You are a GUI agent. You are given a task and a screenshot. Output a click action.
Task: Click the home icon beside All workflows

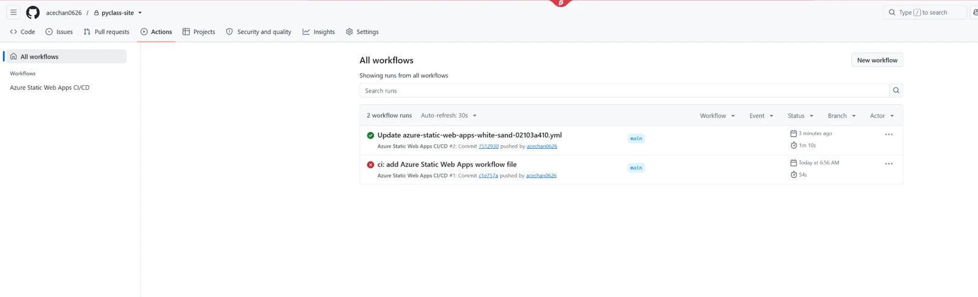(x=13, y=56)
